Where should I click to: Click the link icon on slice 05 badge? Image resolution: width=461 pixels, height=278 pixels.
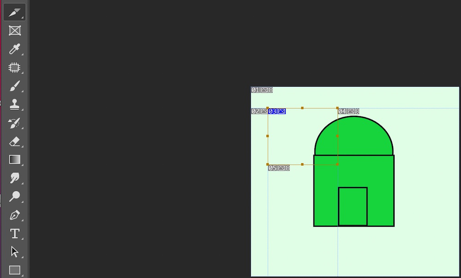click(288, 168)
